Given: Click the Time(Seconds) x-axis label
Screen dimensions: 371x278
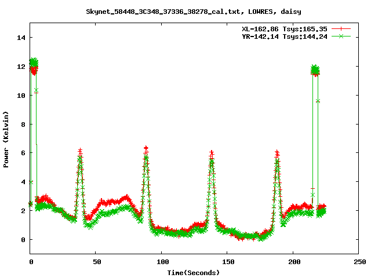Looking at the screenshot, I should 193,273.
